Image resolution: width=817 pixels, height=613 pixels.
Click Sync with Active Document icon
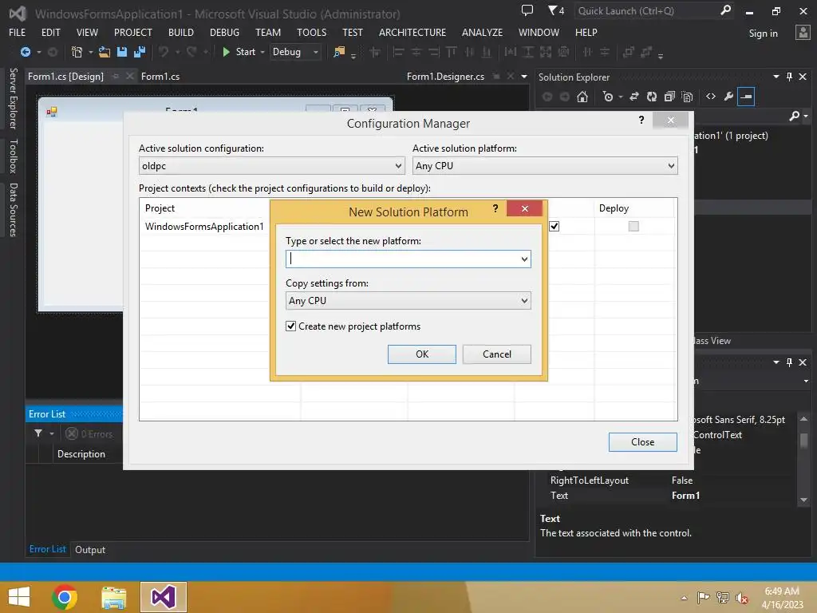pos(634,97)
